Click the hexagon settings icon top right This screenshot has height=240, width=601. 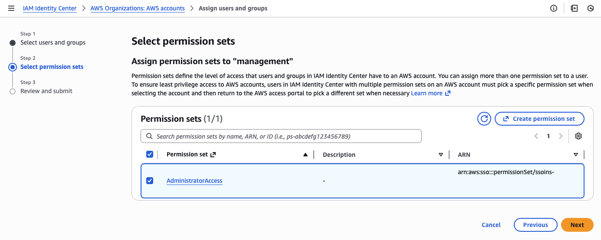tap(590, 8)
